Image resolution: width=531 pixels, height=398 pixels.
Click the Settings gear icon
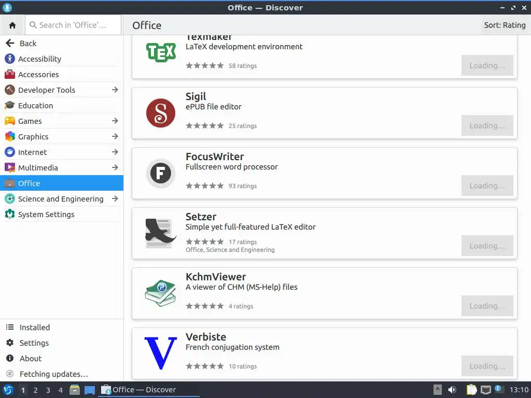pyautogui.click(x=10, y=343)
